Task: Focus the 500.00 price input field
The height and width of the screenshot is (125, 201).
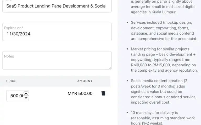Action: coord(18,96)
